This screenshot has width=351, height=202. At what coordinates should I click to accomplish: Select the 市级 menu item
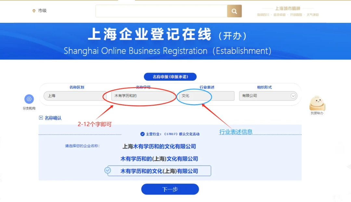coord(42,11)
